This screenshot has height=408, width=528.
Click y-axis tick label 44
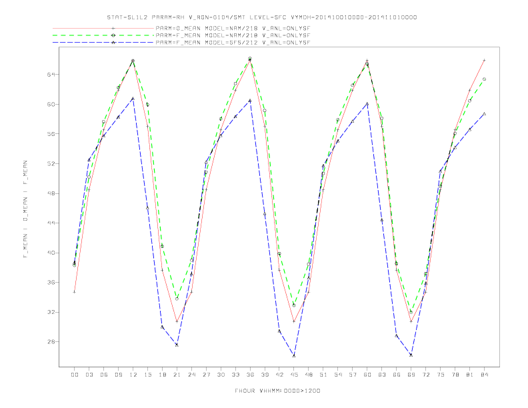point(51,223)
